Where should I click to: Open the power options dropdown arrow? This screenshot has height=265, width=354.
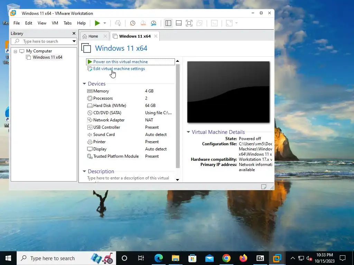coord(105,23)
